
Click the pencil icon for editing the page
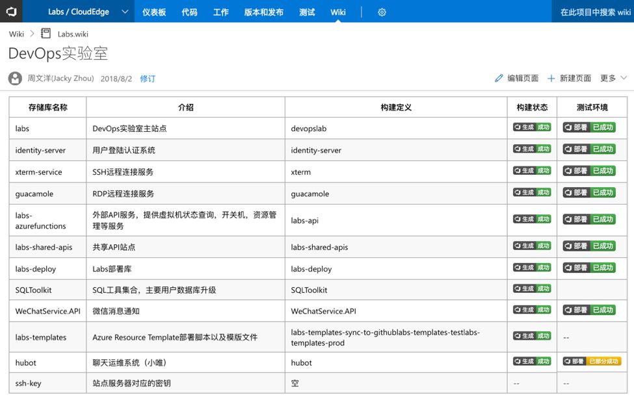499,78
